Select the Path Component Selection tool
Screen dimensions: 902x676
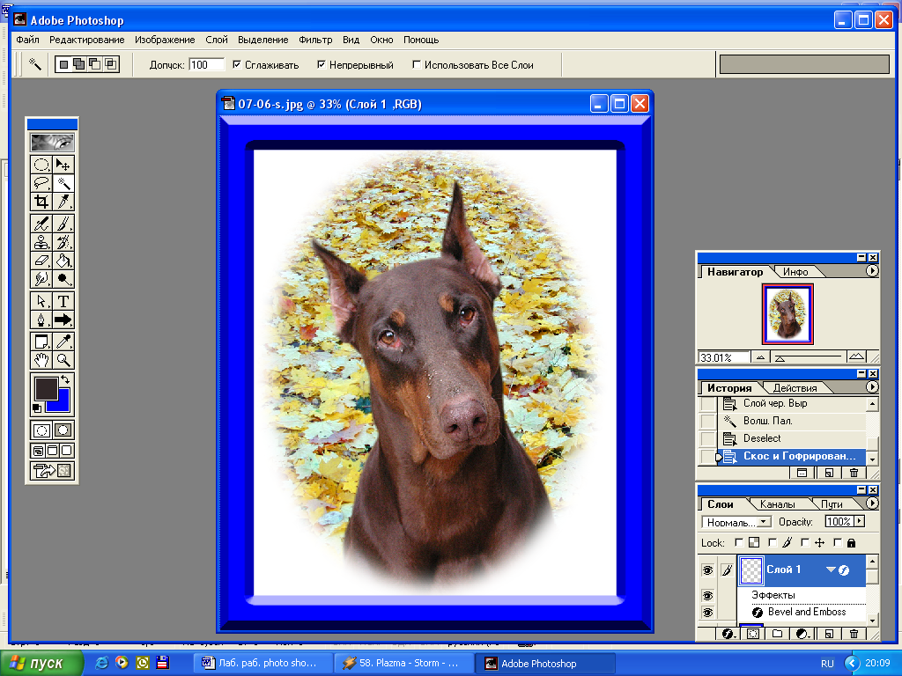click(41, 301)
